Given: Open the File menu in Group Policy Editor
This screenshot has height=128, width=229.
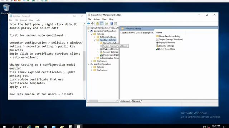Looking at the screenshot, I should pos(89,19).
